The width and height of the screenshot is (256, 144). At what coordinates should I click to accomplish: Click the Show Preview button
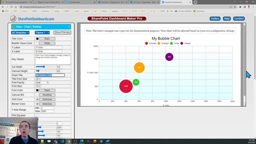click(62, 33)
